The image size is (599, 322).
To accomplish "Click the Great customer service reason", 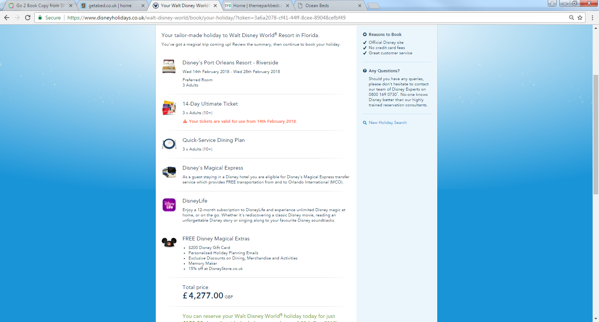I will pyautogui.click(x=390, y=53).
